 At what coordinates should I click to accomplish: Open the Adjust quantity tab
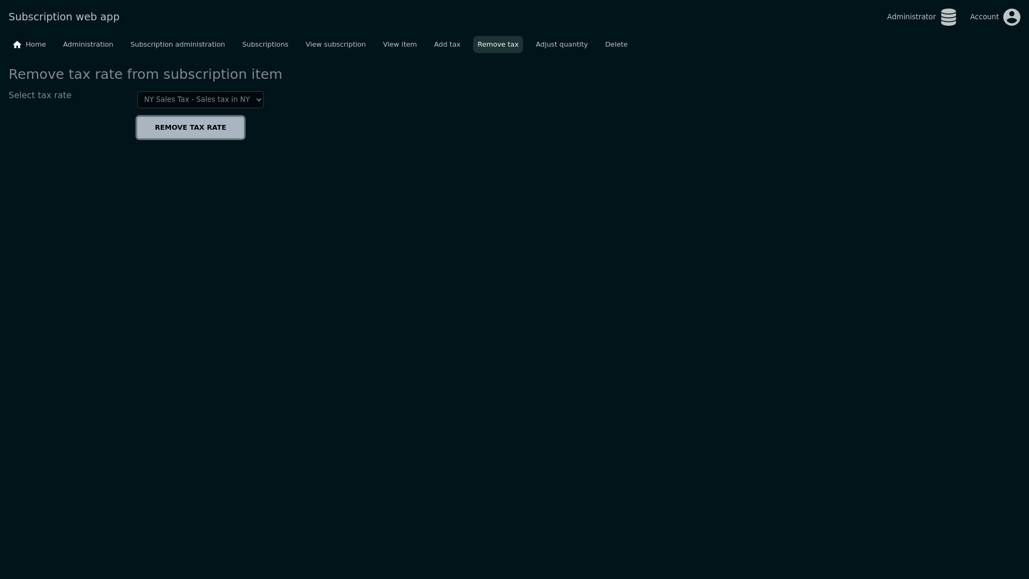click(561, 44)
